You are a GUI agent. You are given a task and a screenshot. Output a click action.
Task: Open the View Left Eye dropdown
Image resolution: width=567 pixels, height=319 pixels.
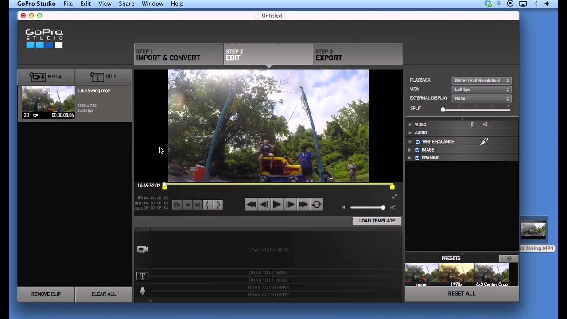coord(482,89)
